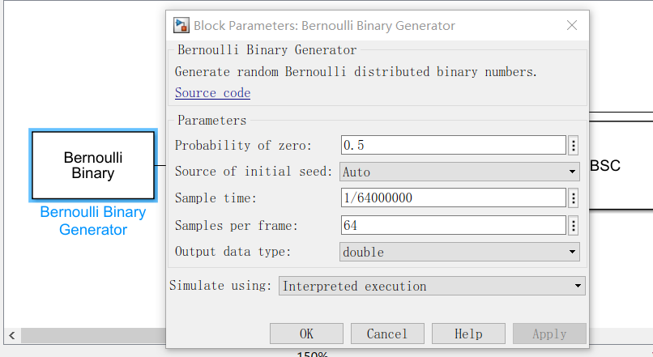
Task: Open the Source code link
Action: (212, 93)
